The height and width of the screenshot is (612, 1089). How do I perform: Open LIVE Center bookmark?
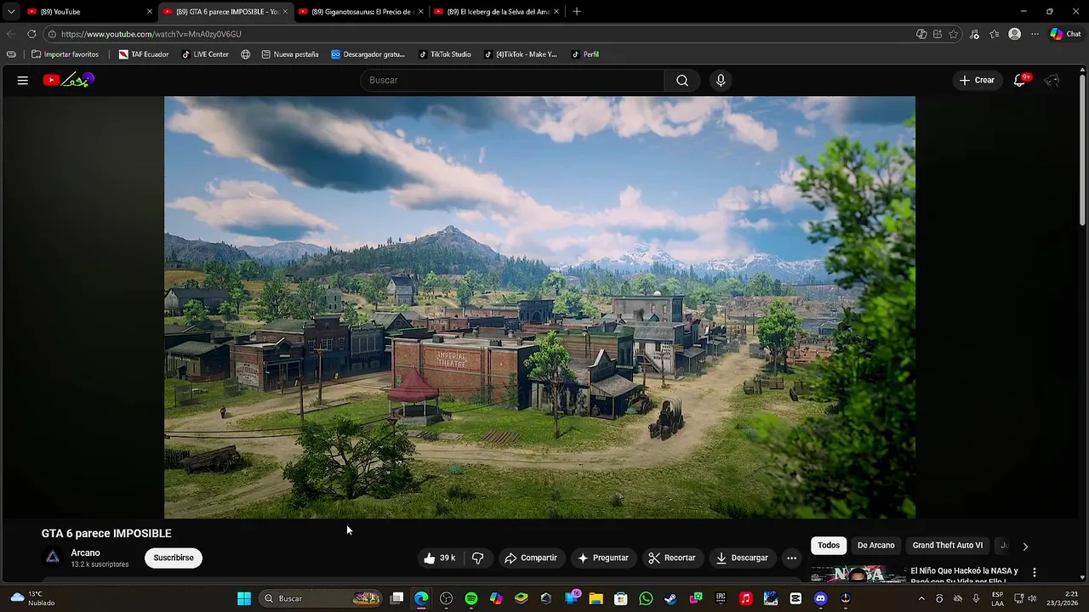(205, 54)
